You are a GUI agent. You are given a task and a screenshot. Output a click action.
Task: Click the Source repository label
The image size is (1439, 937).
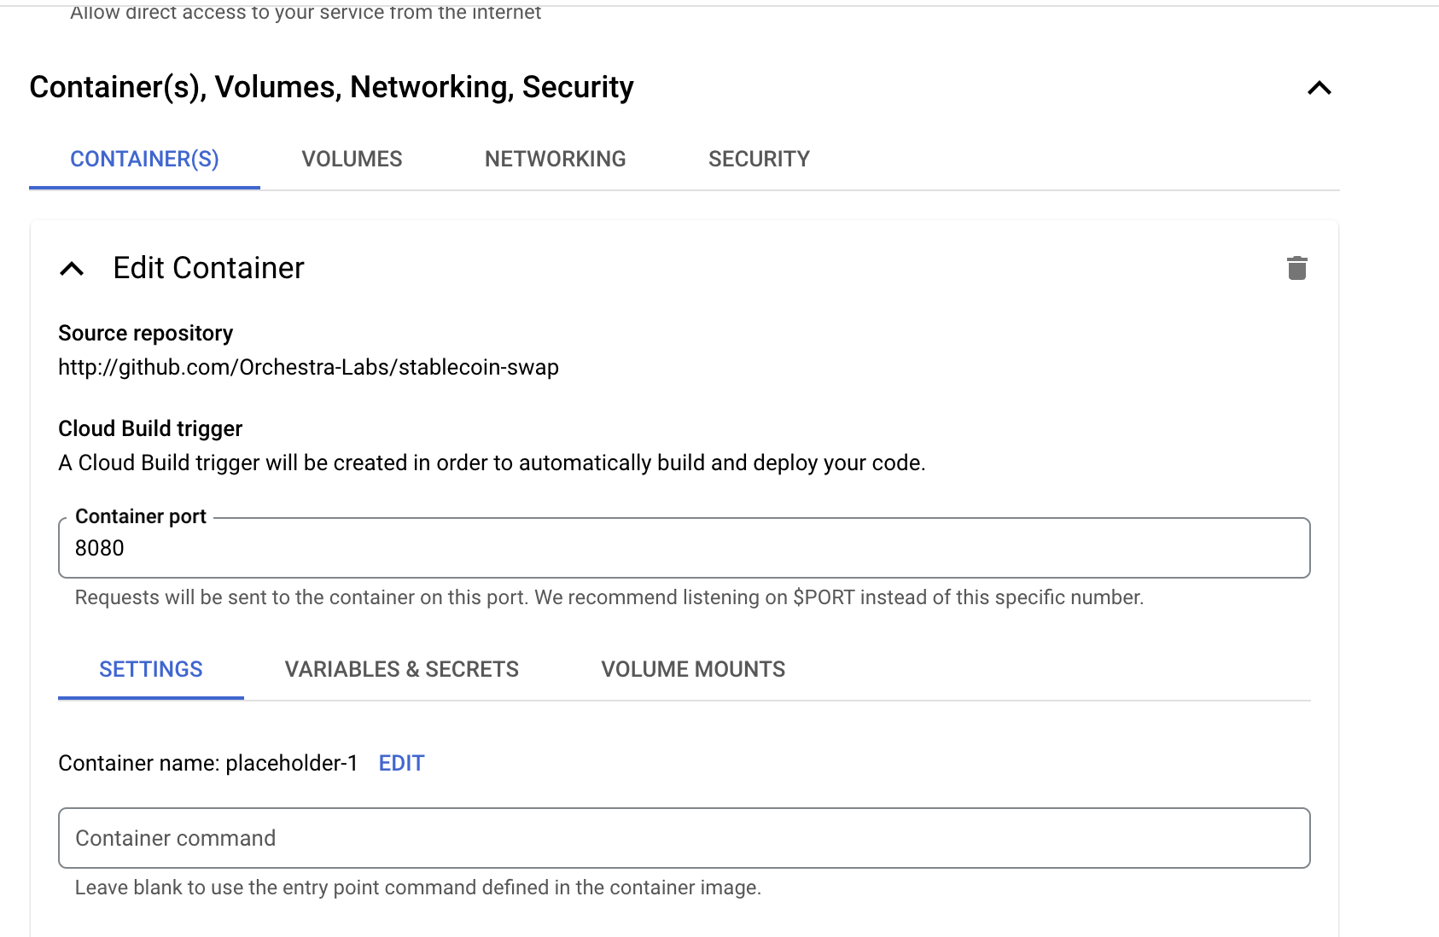pos(145,334)
